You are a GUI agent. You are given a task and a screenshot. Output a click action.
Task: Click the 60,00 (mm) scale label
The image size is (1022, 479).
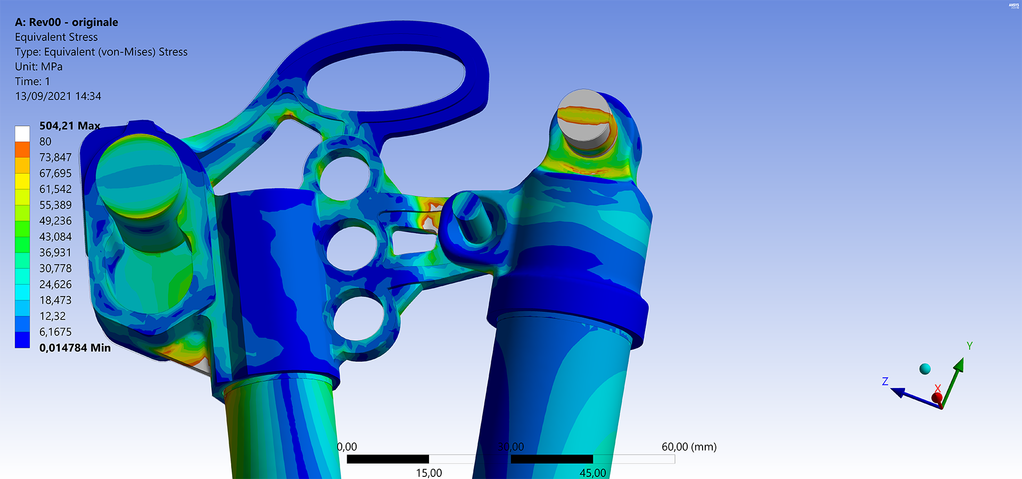tap(689, 447)
